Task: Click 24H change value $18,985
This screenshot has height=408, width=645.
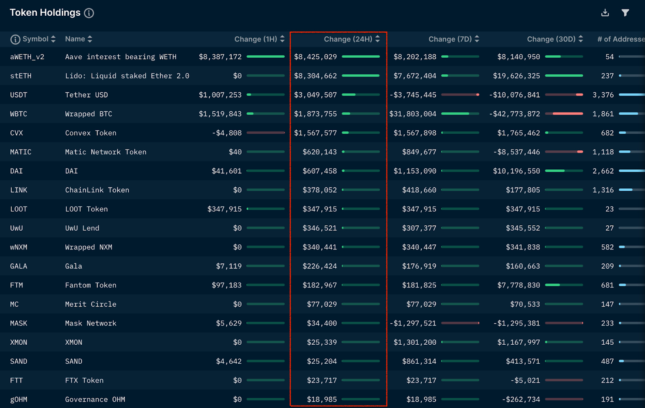Action: click(322, 400)
